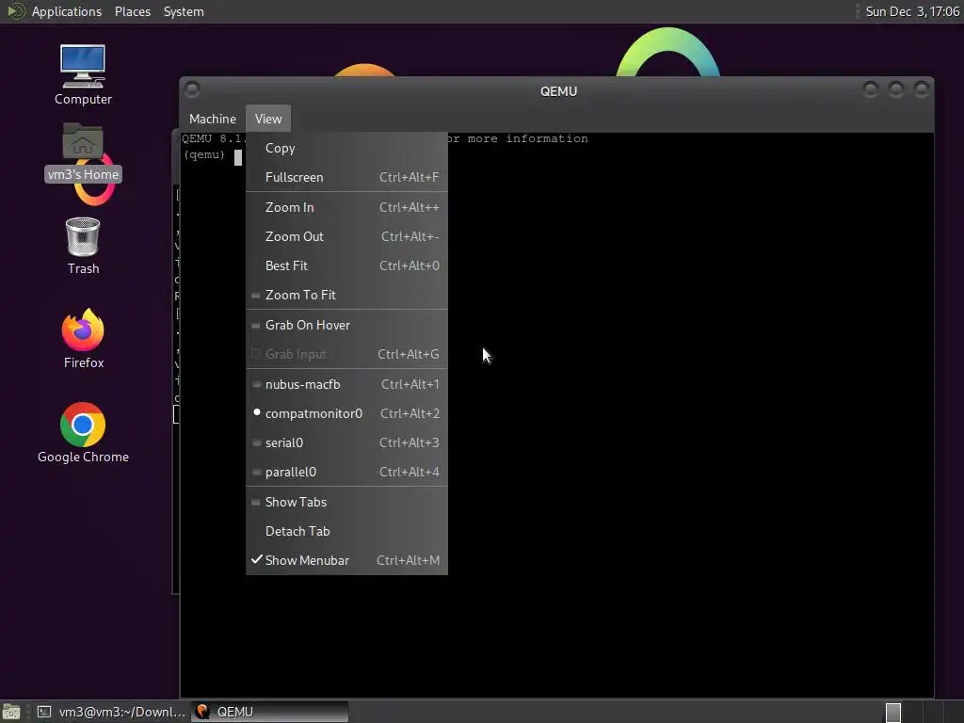964x723 pixels.
Task: Select the compatmonitor0 console
Action: [x=346, y=413]
